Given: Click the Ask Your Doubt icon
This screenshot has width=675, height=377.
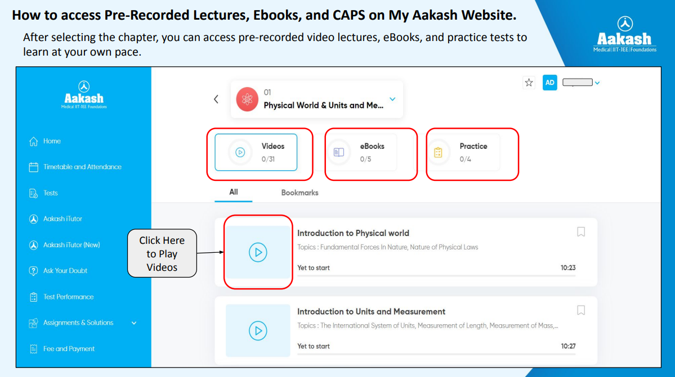Looking at the screenshot, I should click(34, 271).
